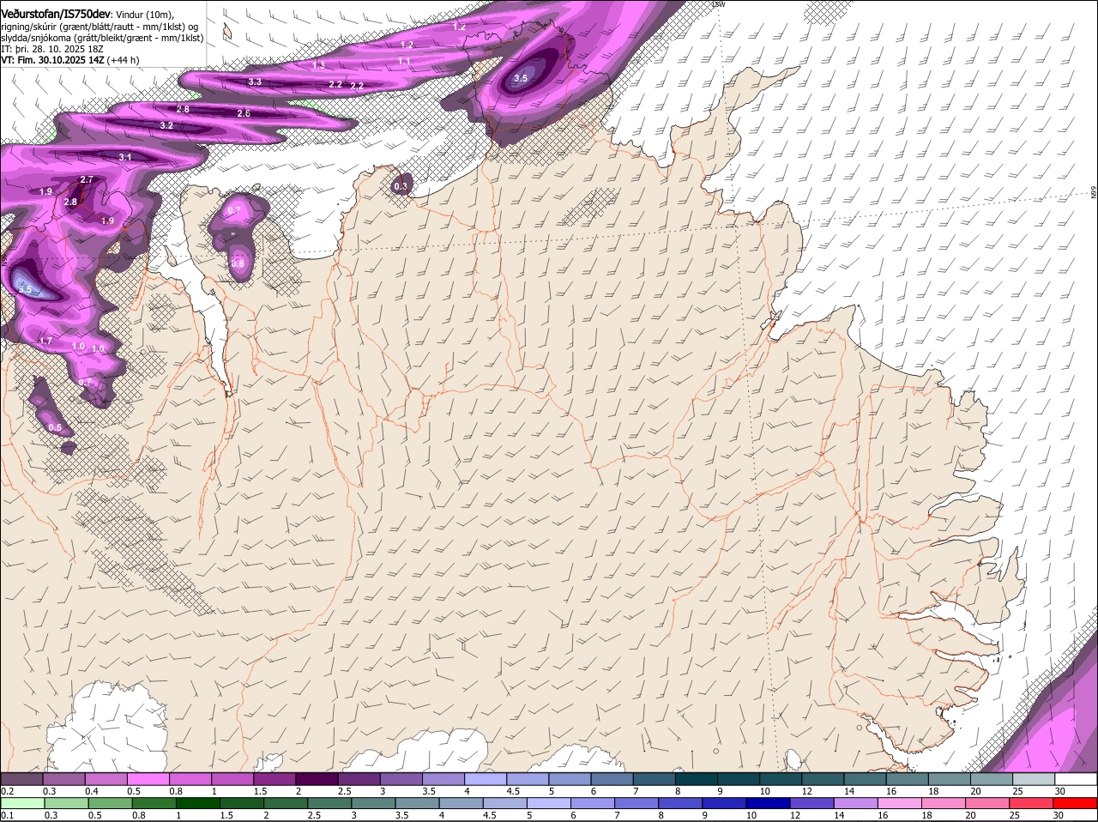Click the bright red 30 swatch in bottom legend
Screen dimensions: 1098x822
[x=1076, y=802]
